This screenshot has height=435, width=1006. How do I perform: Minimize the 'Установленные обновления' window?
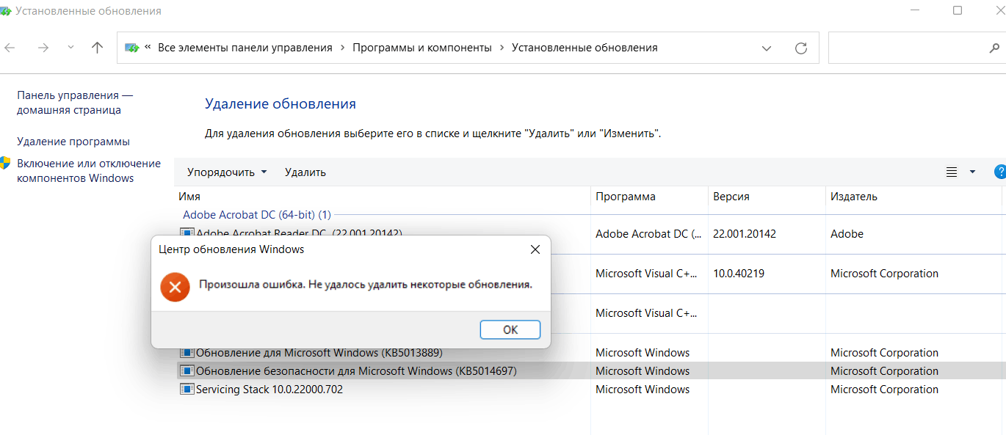click(915, 10)
